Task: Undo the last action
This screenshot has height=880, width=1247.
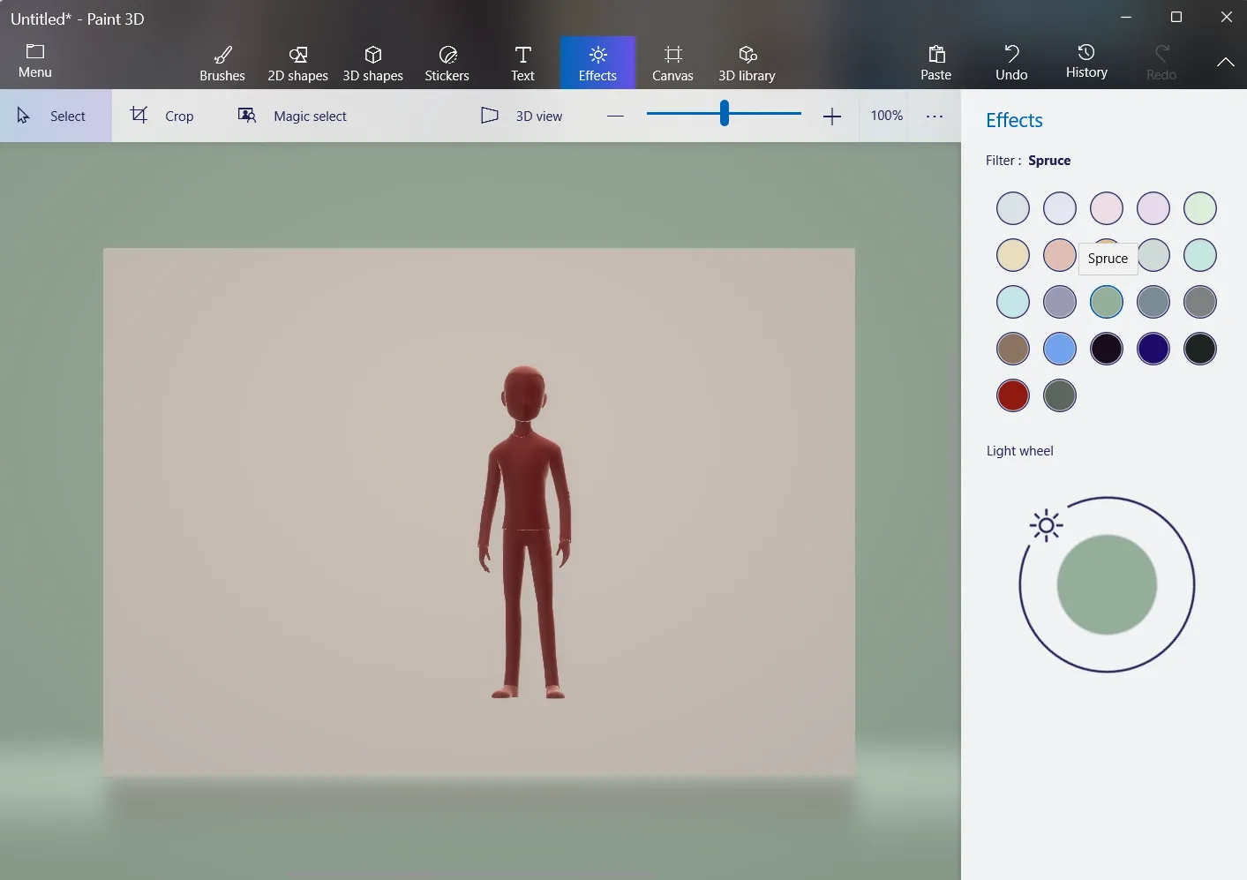Action: click(1010, 62)
